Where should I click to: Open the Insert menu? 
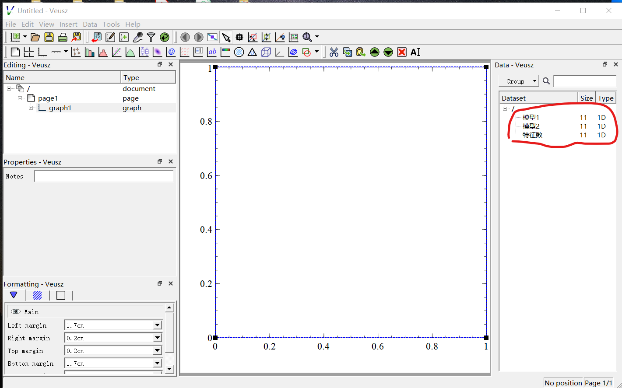(x=68, y=24)
